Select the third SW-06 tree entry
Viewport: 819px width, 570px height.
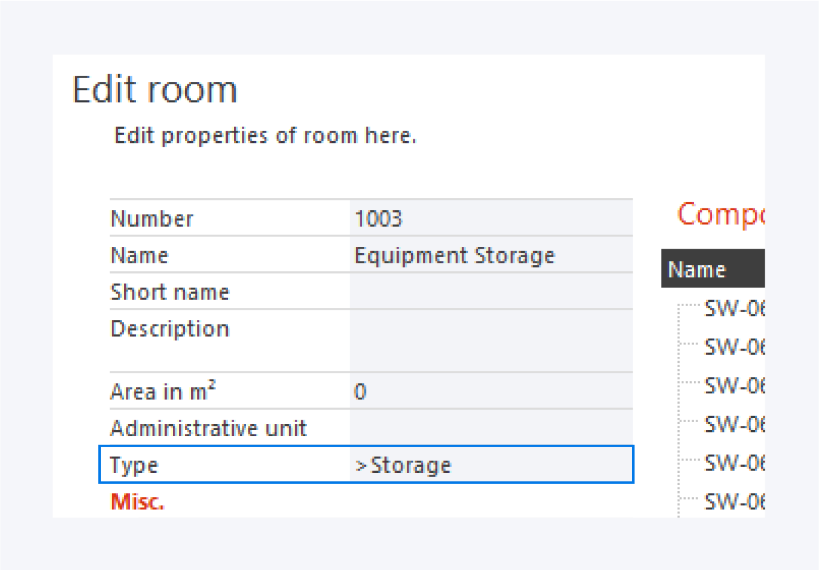[x=734, y=385]
